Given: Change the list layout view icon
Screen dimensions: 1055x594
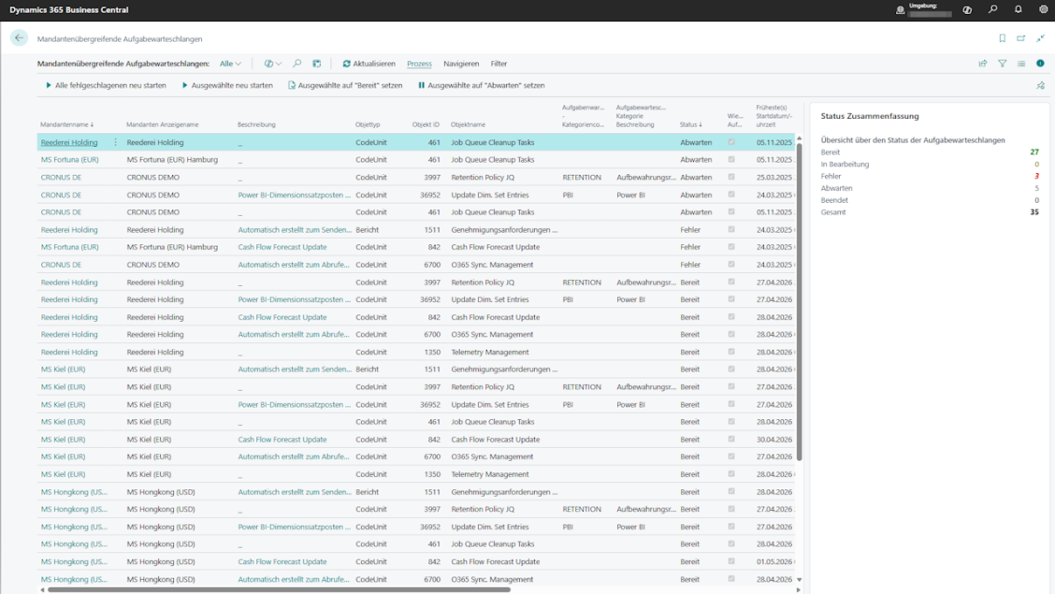Looking at the screenshot, I should pos(1021,64).
